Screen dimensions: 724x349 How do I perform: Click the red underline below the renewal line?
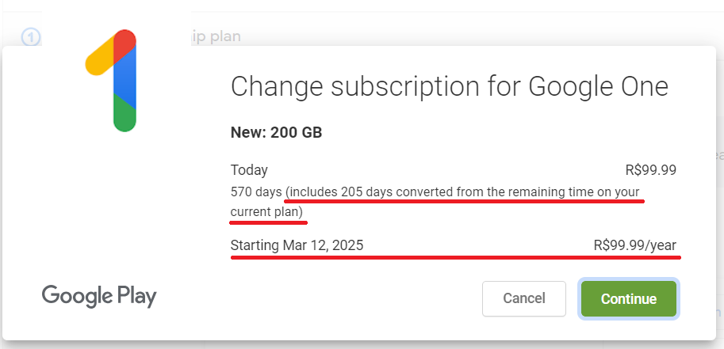click(x=456, y=257)
